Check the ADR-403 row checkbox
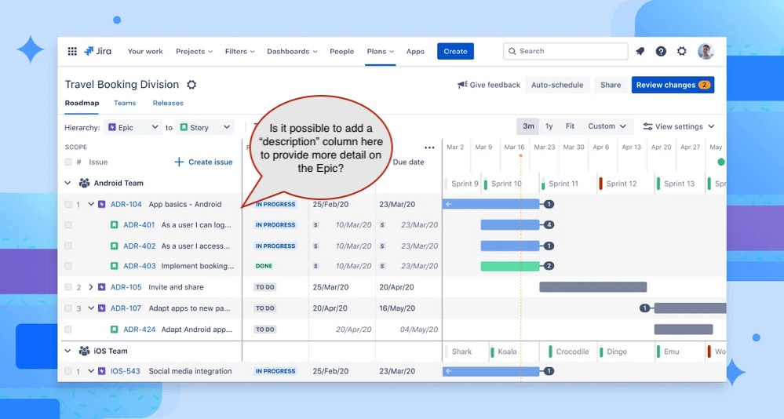This screenshot has width=784, height=419. click(68, 266)
